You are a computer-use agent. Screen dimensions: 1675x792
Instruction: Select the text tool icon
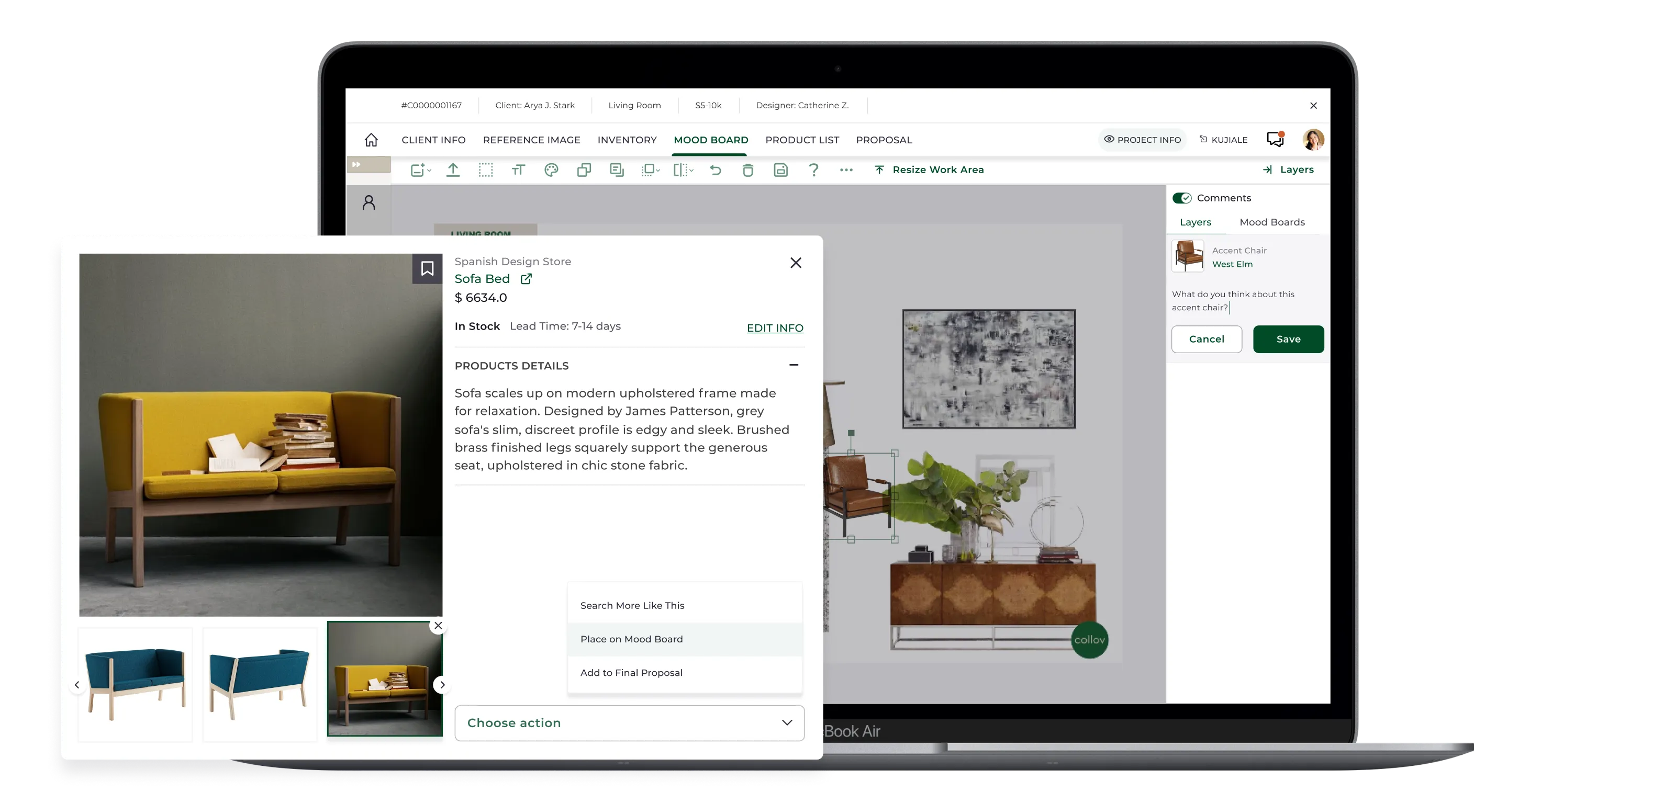[x=518, y=170]
